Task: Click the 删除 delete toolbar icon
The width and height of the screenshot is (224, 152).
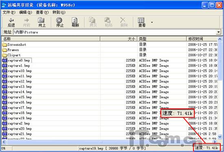Action: coord(124,22)
